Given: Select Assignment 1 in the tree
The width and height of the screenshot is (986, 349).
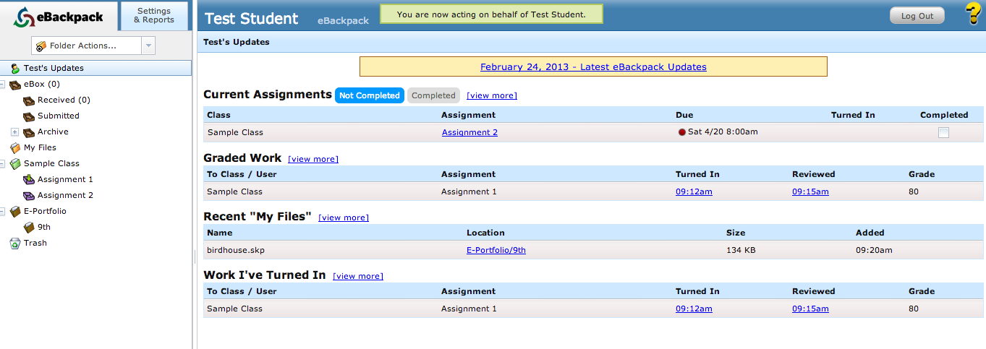Looking at the screenshot, I should (65, 180).
